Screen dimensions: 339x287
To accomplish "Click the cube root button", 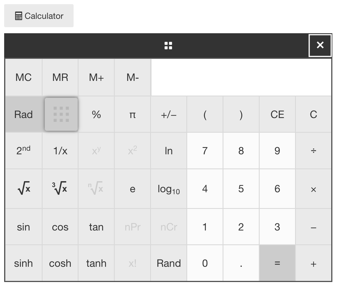I will point(60,189).
